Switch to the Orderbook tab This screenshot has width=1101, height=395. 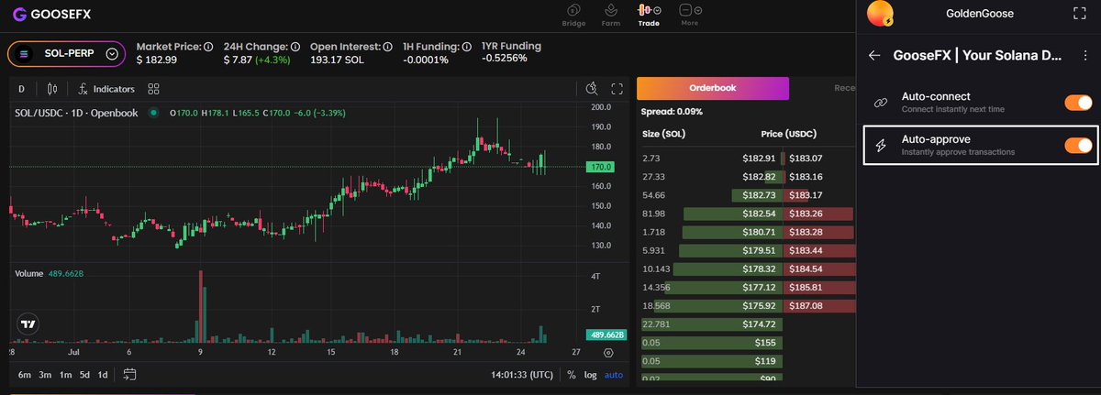tap(713, 88)
